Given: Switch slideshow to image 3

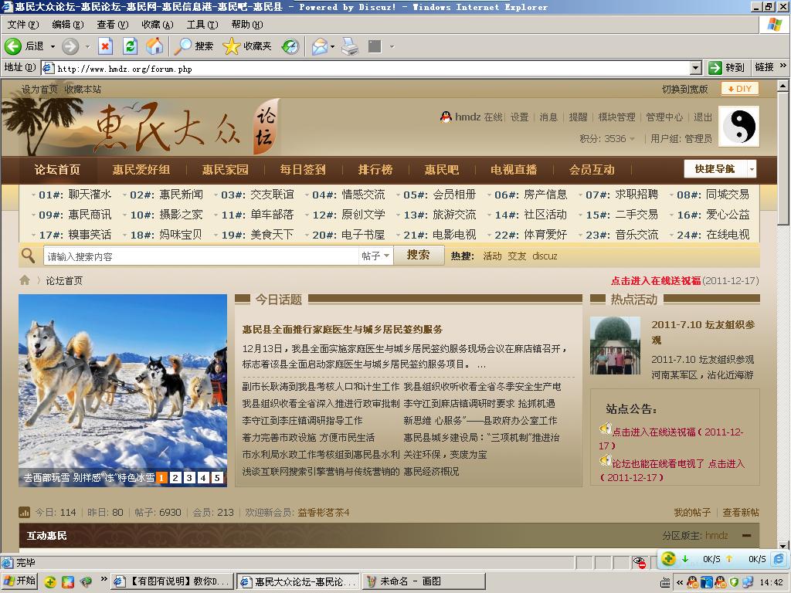Looking at the screenshot, I should pyautogui.click(x=189, y=478).
